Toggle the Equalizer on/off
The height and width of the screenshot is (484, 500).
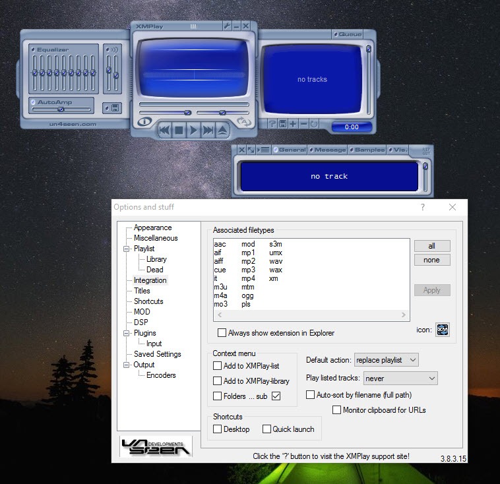(x=49, y=49)
